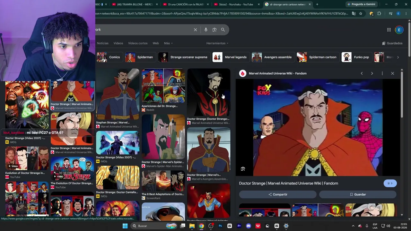Filter by the Avengers assemble chip
The height and width of the screenshot is (231, 411).
pos(273,57)
